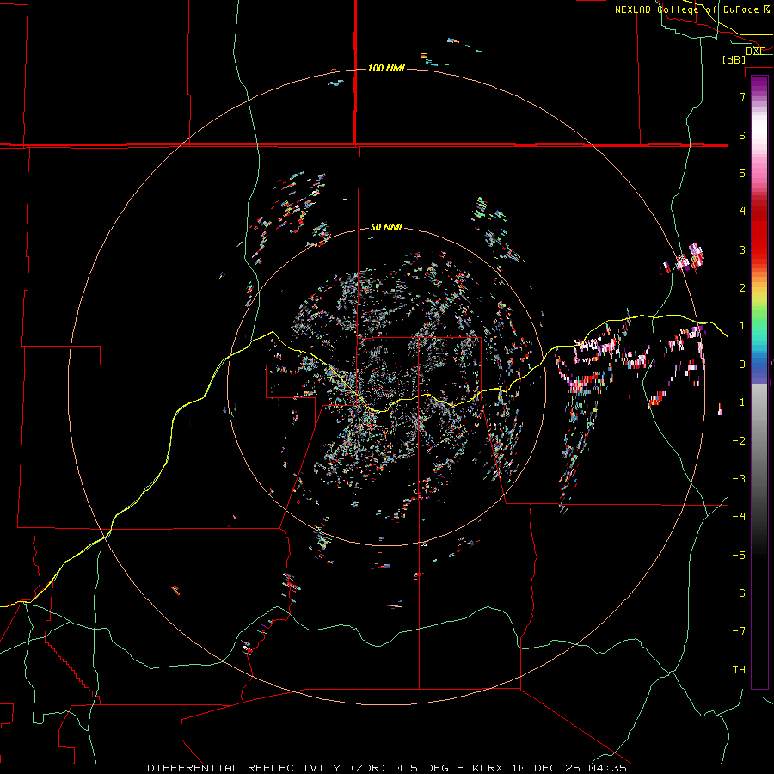Click the DZD color scale title

(755, 51)
